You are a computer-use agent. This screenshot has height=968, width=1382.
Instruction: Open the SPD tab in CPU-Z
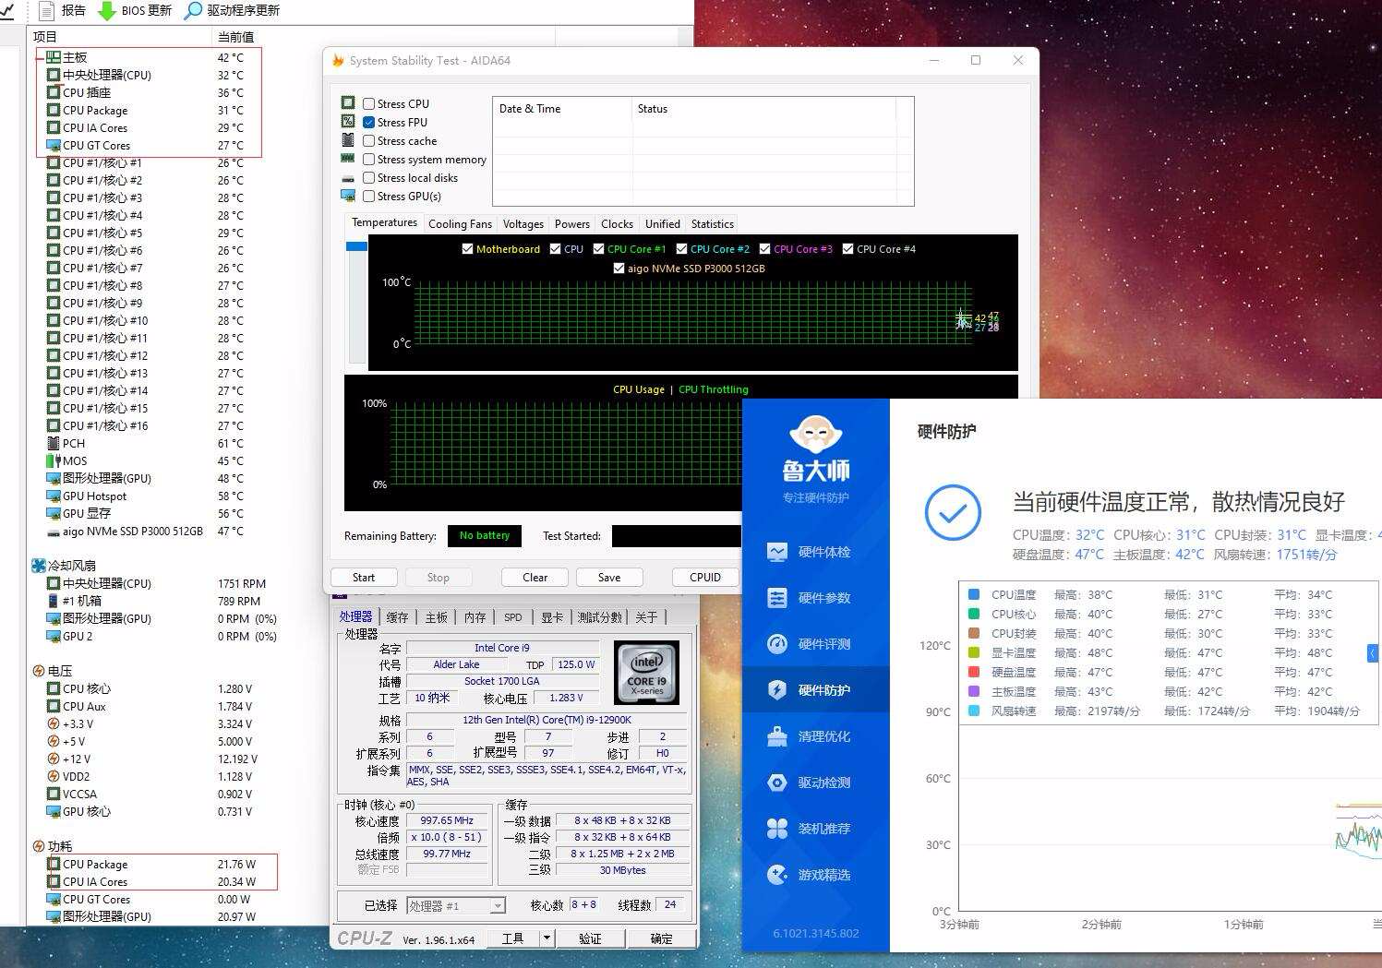tap(513, 616)
